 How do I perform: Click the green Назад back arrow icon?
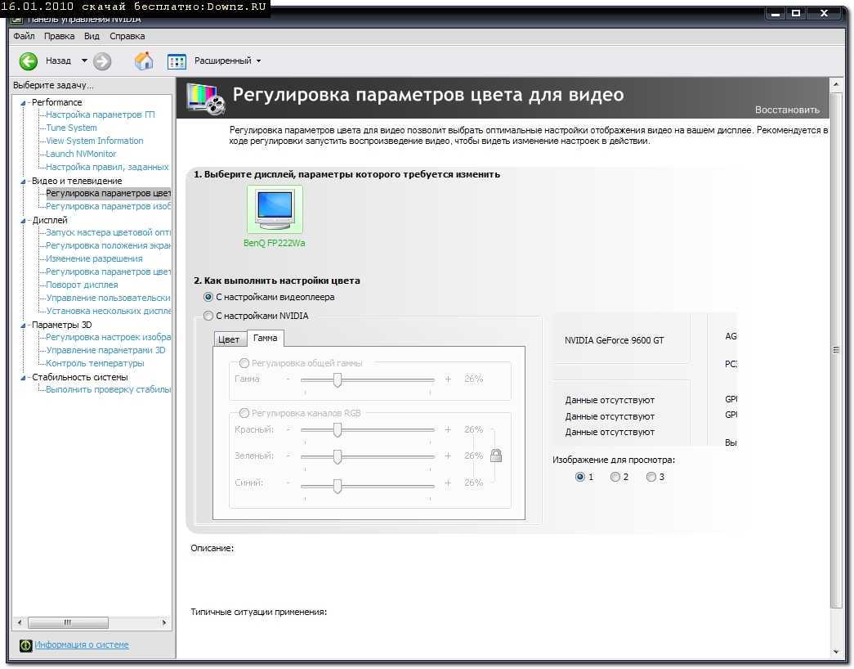pyautogui.click(x=29, y=61)
